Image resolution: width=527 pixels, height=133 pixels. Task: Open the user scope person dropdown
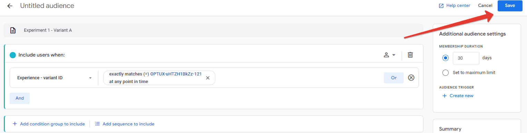tap(390, 55)
